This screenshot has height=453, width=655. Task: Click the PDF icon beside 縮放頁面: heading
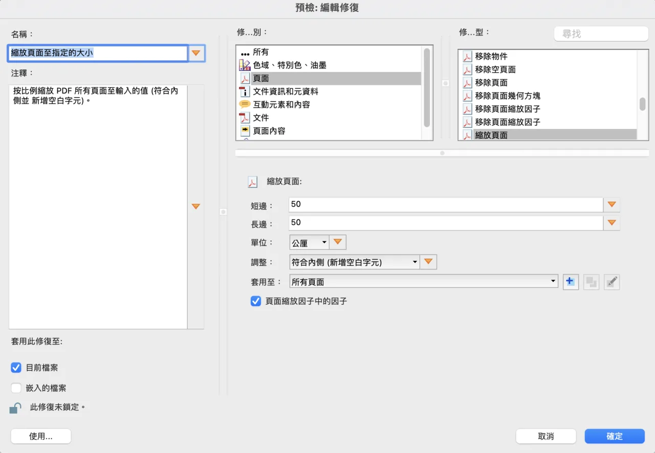pyautogui.click(x=252, y=182)
